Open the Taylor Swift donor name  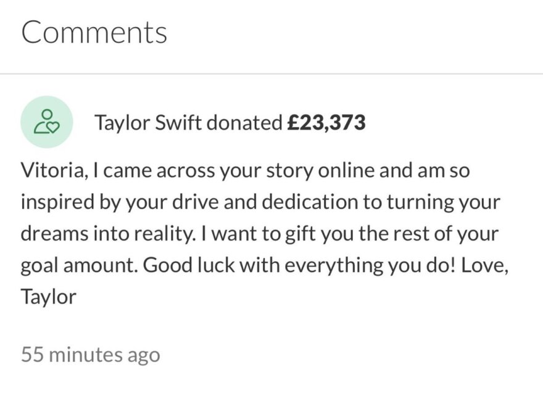pyautogui.click(x=147, y=123)
